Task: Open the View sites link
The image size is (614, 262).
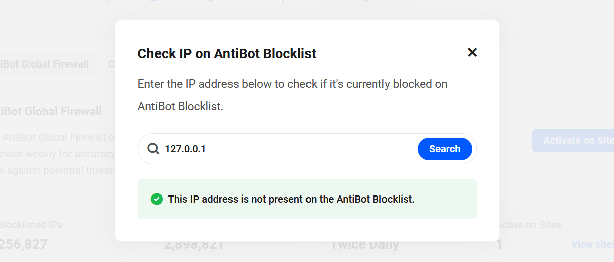Action: coord(592,244)
